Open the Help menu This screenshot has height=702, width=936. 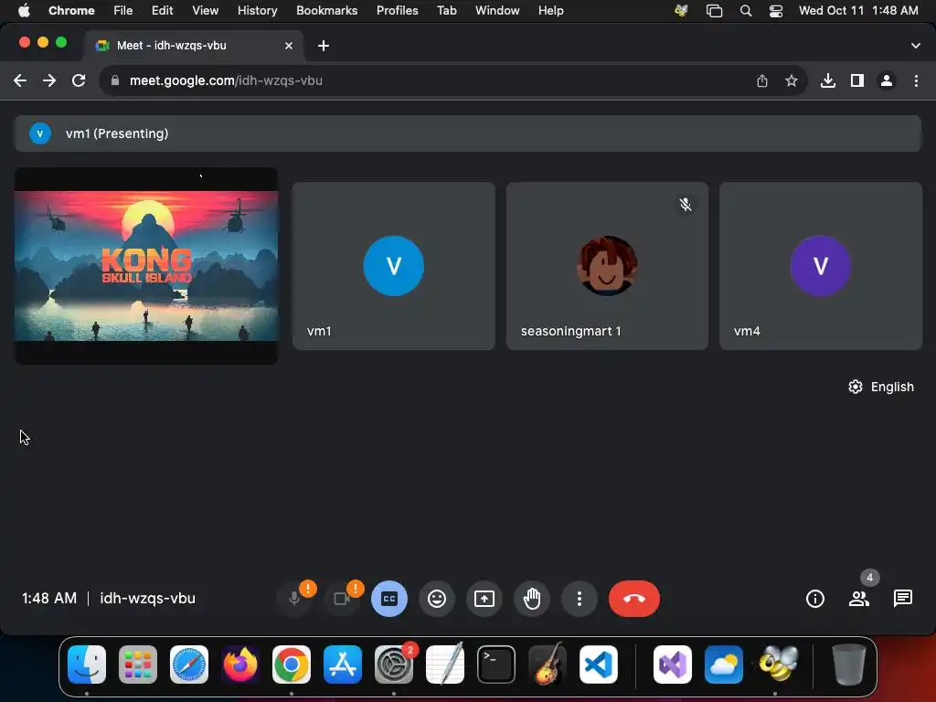point(550,10)
